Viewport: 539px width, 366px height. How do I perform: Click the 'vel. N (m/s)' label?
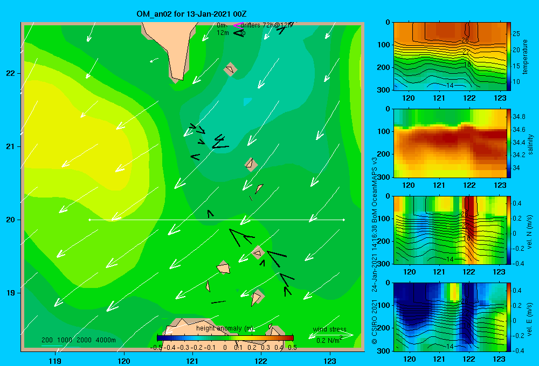pos(530,232)
